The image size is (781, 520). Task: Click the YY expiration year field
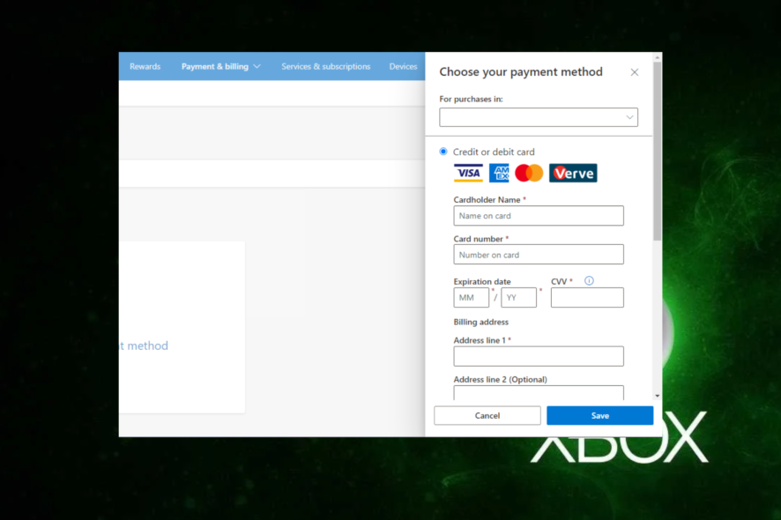coord(518,297)
